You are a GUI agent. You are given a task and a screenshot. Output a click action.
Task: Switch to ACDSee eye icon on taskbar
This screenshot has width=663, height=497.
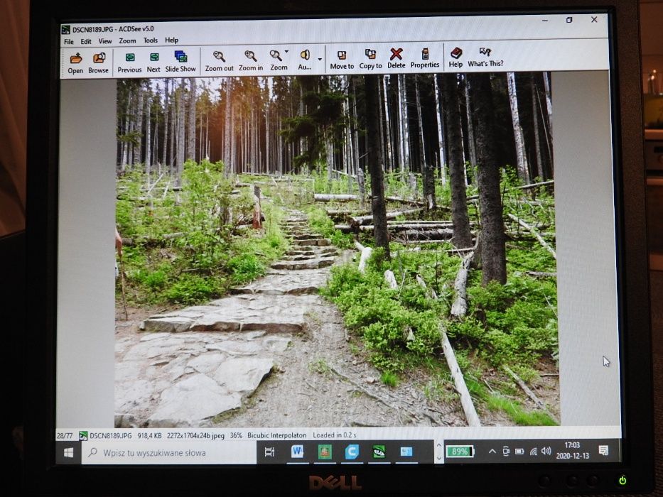[379, 452]
